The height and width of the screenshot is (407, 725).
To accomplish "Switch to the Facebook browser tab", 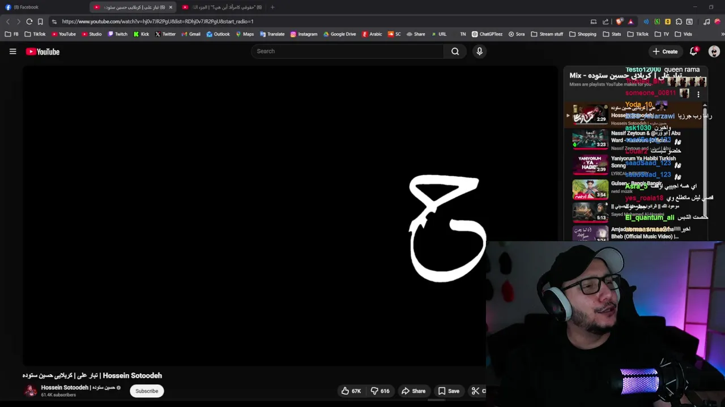I will (x=44, y=7).
